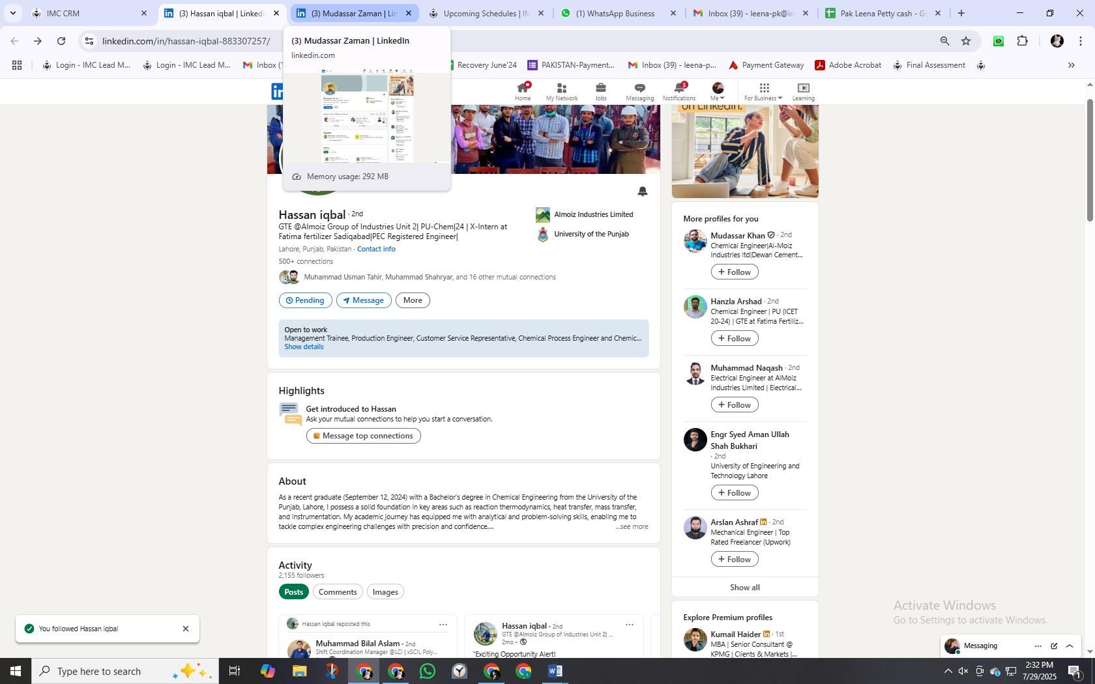Open Adobe Acrobat bookmark
The height and width of the screenshot is (684, 1095).
pyautogui.click(x=848, y=65)
